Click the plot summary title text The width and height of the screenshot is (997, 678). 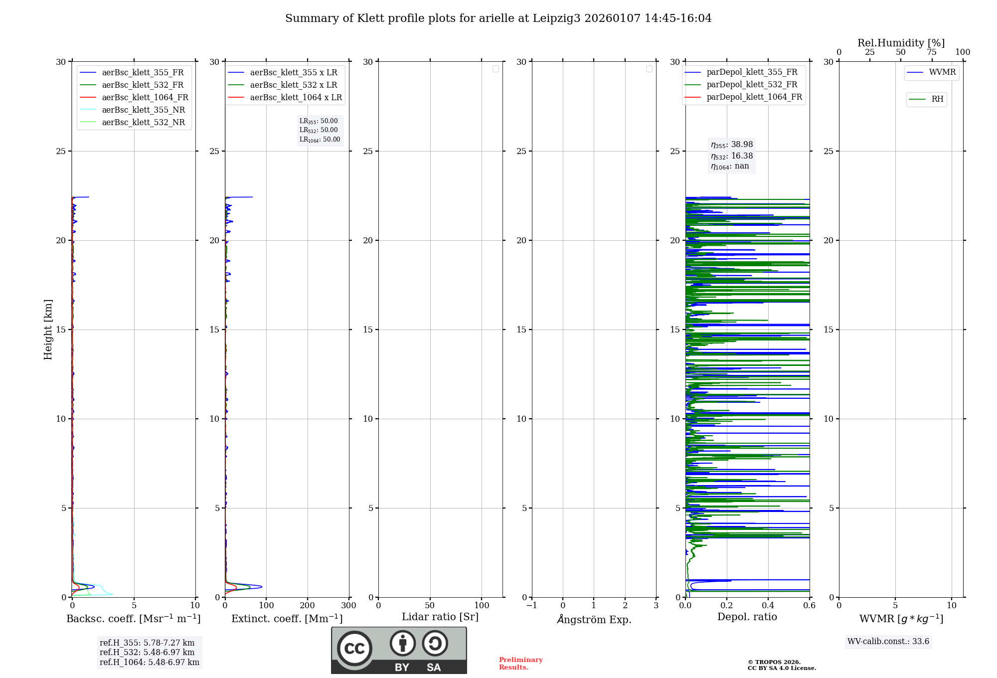click(x=498, y=18)
